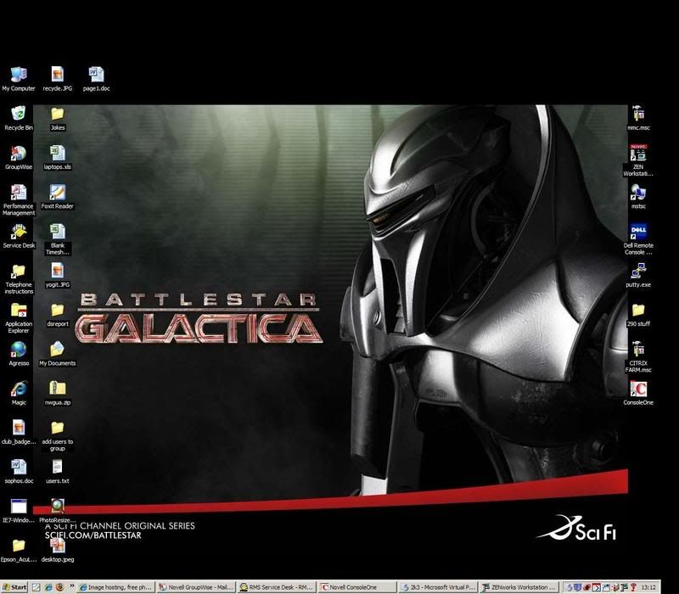Switch to 2k3 Microsoft Virtual PC window
679x594 pixels.
click(438, 587)
